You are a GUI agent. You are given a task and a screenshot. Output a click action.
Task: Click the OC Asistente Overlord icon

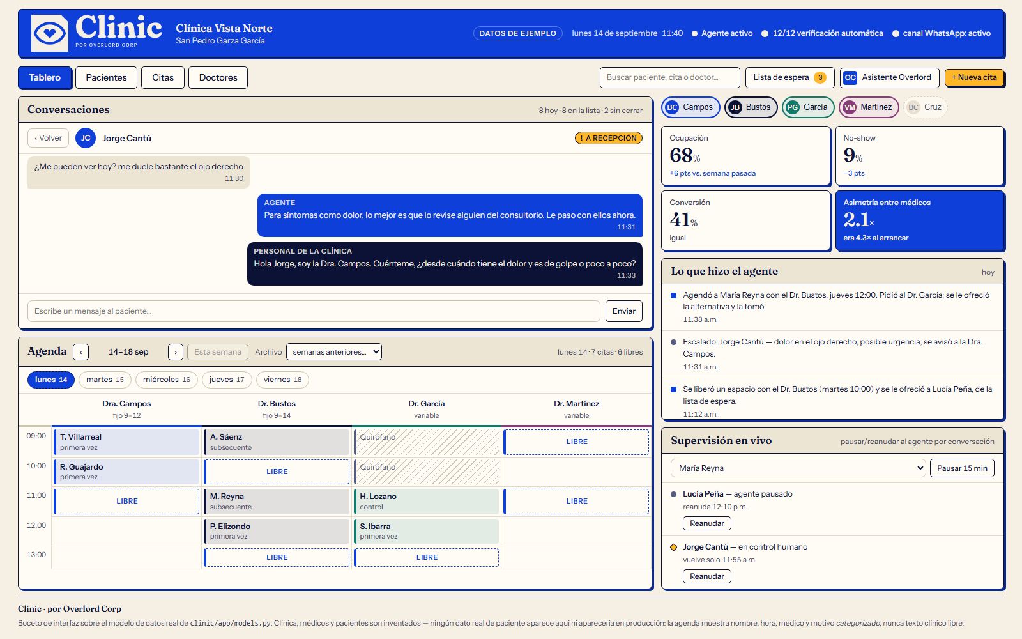click(x=850, y=77)
